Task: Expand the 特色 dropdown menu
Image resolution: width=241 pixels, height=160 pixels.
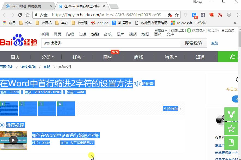Action: [170, 57]
